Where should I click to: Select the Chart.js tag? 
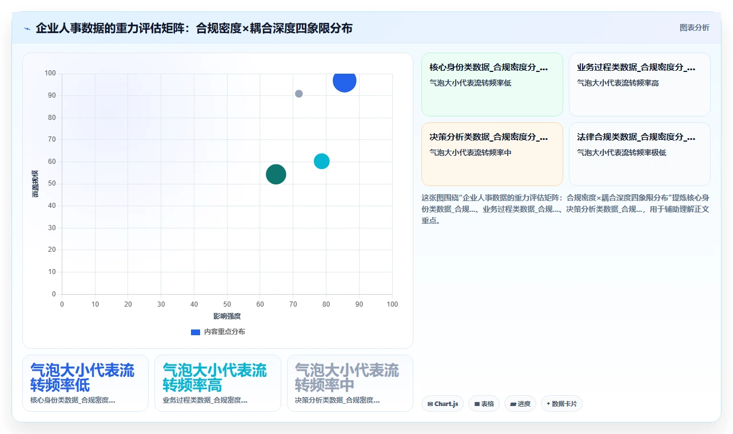(443, 404)
